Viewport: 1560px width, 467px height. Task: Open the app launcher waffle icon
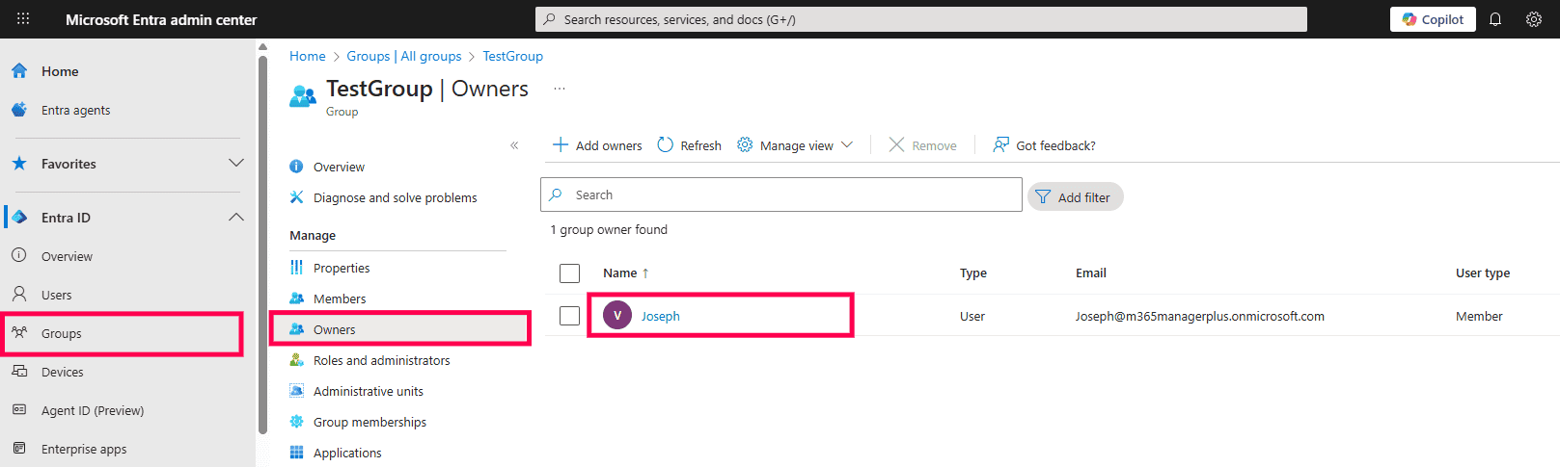pyautogui.click(x=23, y=19)
